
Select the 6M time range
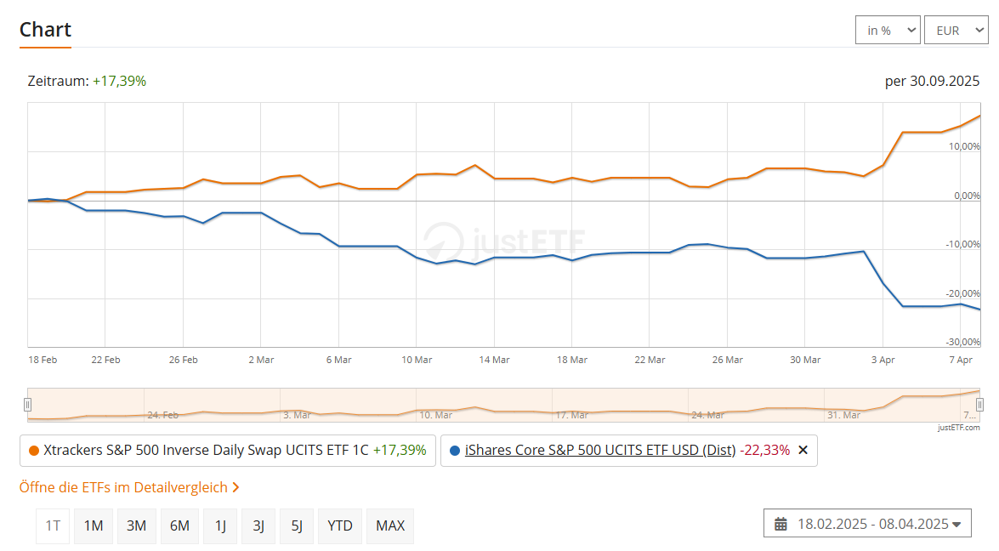click(179, 525)
